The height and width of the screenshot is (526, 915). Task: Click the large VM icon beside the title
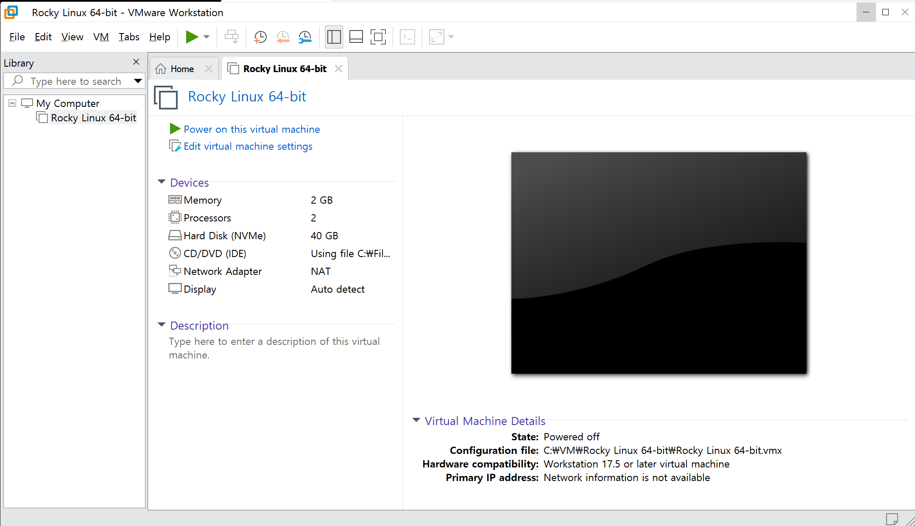click(x=166, y=97)
